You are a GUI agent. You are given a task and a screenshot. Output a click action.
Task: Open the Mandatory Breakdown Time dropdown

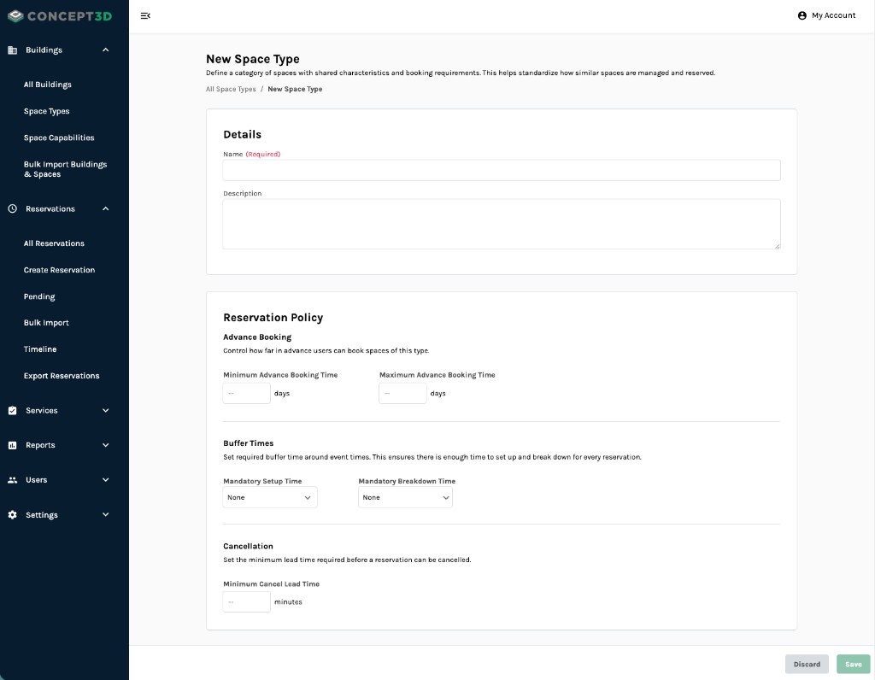pos(405,497)
